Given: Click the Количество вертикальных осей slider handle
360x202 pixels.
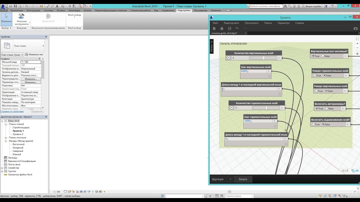Looking at the screenshot, I should 263,58.
